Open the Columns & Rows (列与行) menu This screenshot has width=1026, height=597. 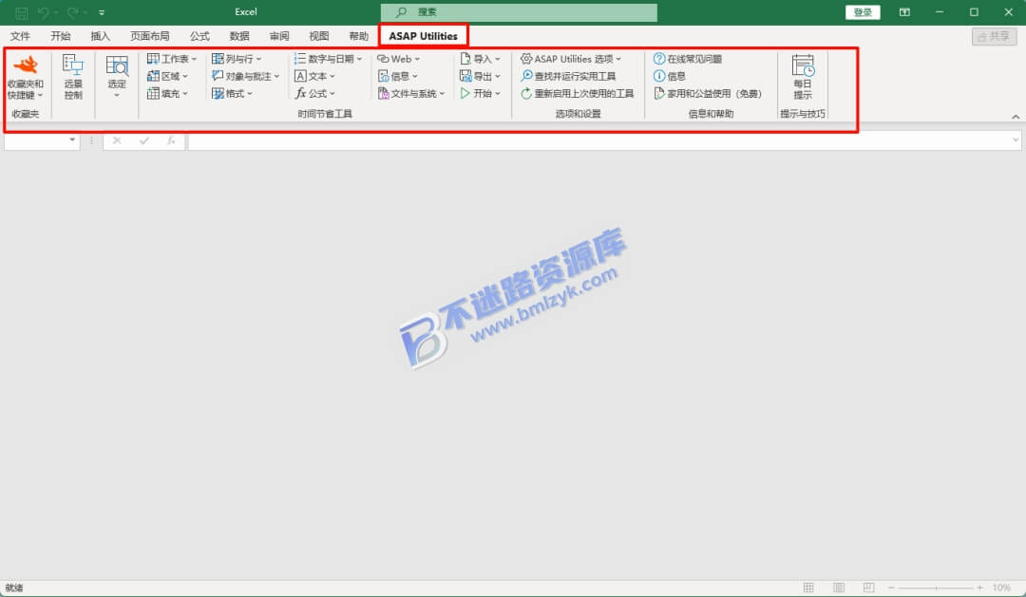[237, 59]
